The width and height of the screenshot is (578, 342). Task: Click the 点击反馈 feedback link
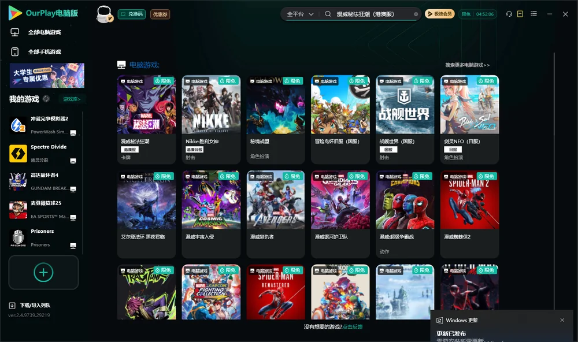coord(353,326)
